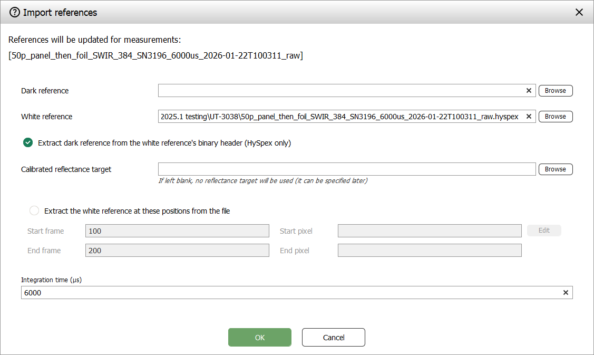Clear the White reference file path
The height and width of the screenshot is (355, 594).
[529, 117]
